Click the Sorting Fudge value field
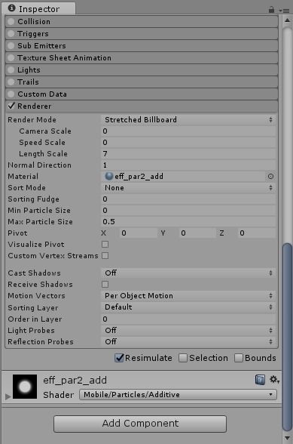This screenshot has height=444, width=293. point(188,199)
